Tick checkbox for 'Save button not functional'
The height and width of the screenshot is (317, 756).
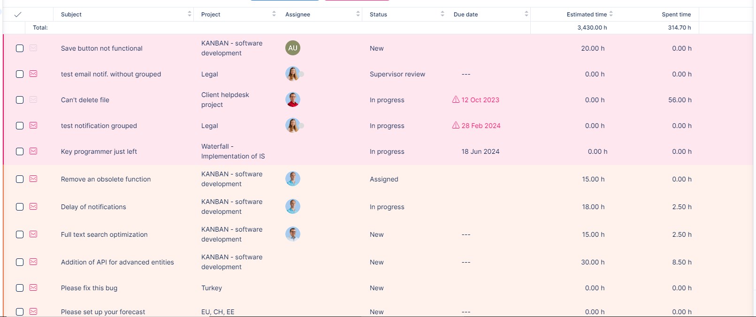pyautogui.click(x=20, y=48)
